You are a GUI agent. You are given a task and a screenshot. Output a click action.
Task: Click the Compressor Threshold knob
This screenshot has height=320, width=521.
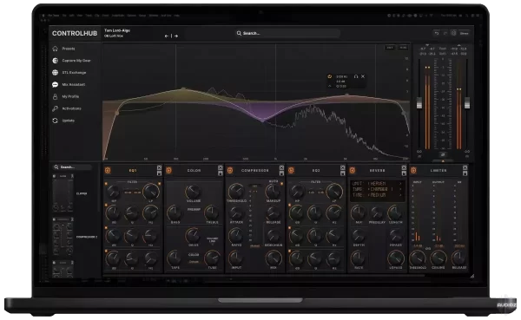(x=236, y=192)
